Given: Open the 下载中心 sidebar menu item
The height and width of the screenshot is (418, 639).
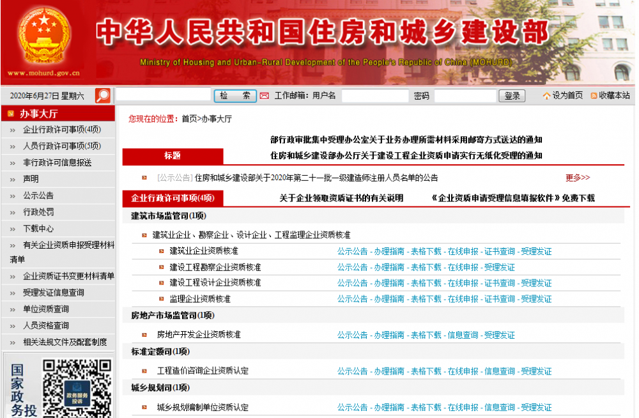Looking at the screenshot, I should [x=37, y=228].
